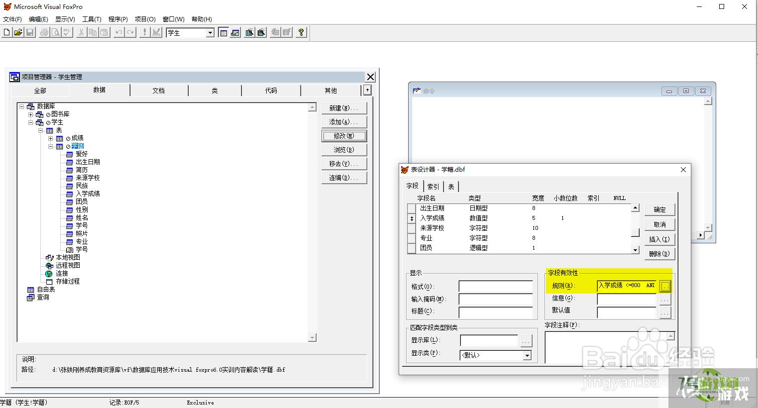Select the 本地视图 item in tree

68,257
